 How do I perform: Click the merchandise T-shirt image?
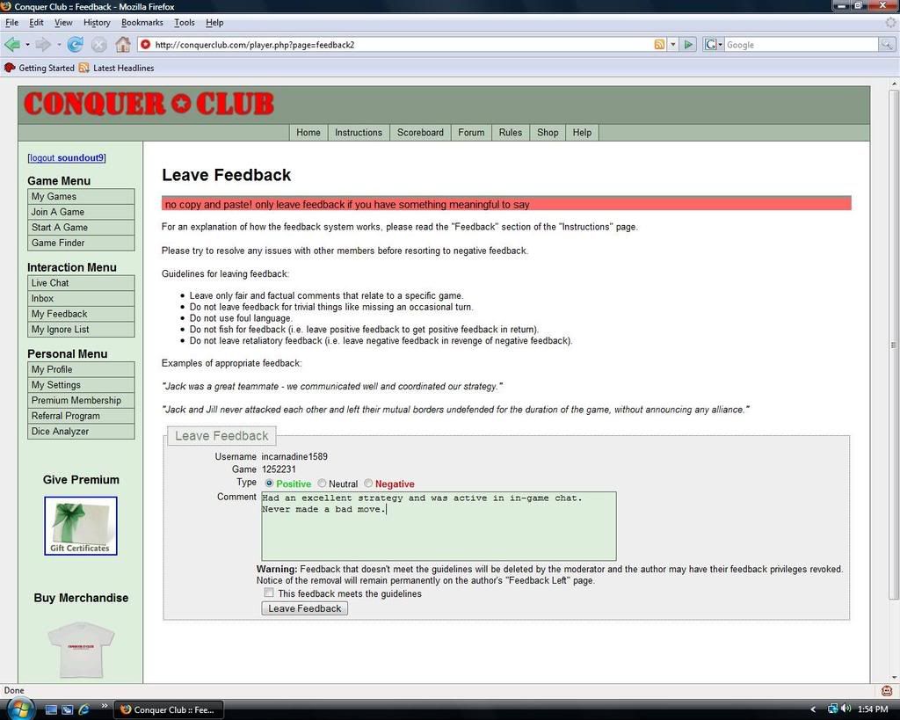tap(81, 651)
